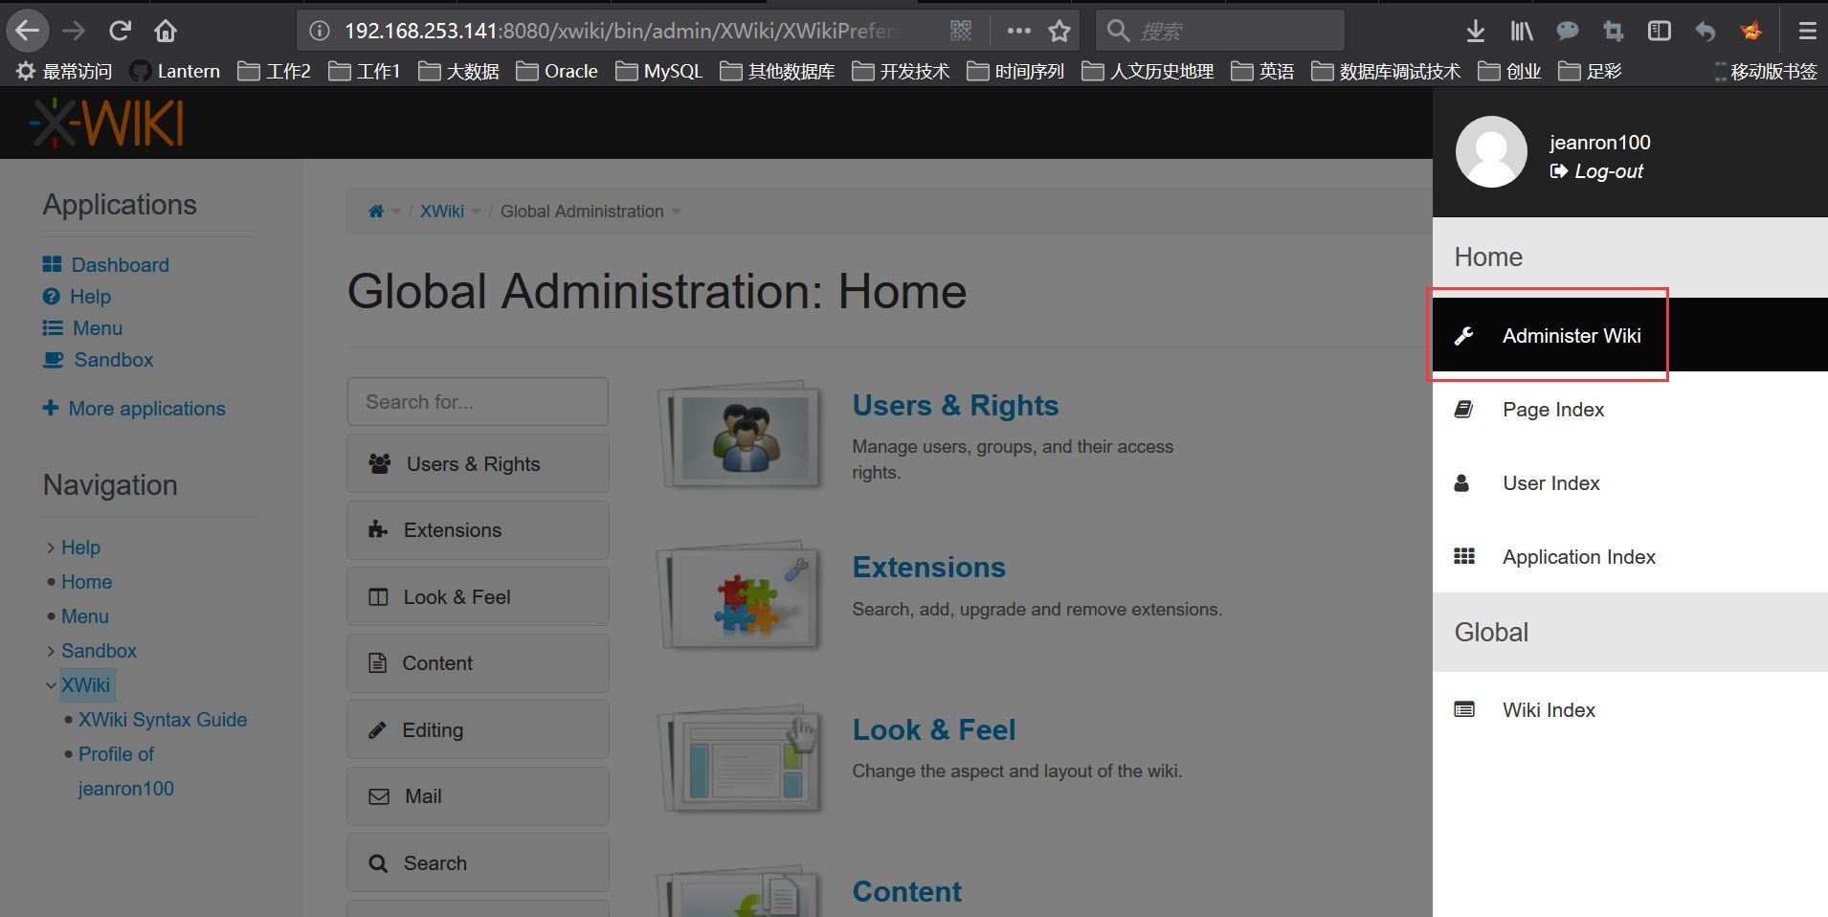Click the Look & Feel heading link

tap(933, 730)
